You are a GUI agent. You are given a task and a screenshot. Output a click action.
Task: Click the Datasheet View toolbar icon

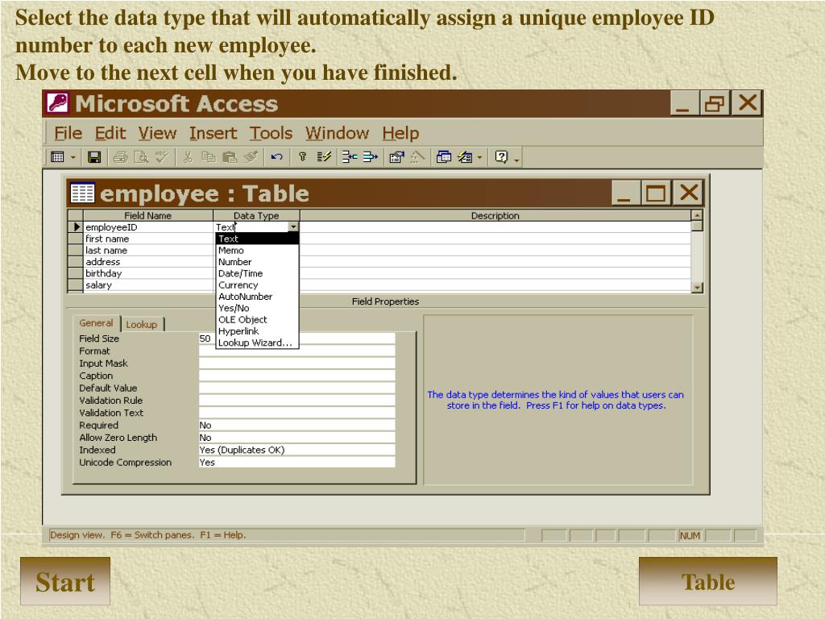click(57, 157)
